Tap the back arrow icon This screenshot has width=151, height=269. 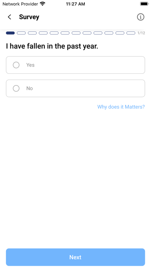click(10, 17)
